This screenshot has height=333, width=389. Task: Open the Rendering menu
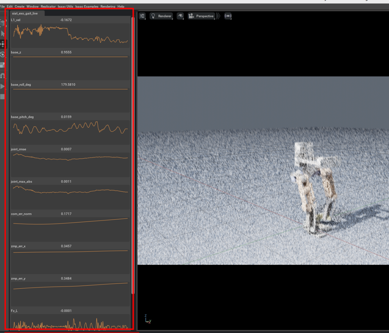[x=108, y=6]
